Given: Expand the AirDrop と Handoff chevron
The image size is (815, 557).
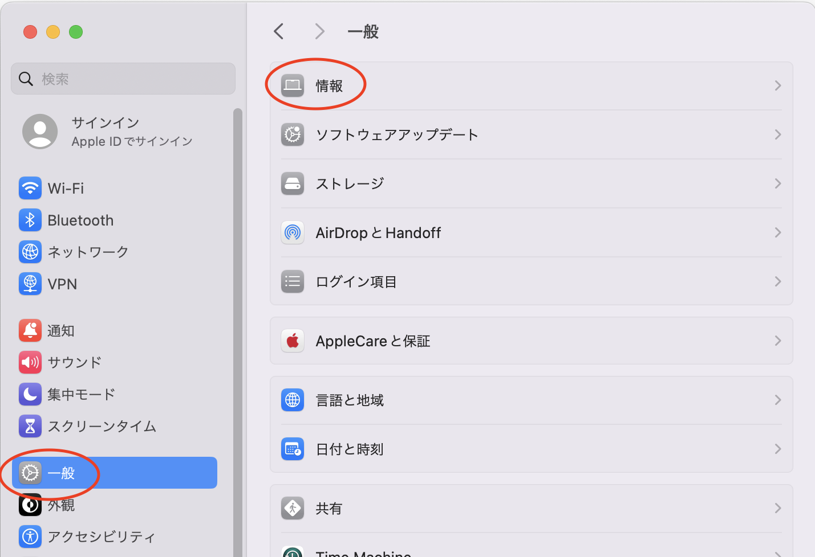Looking at the screenshot, I should [778, 232].
